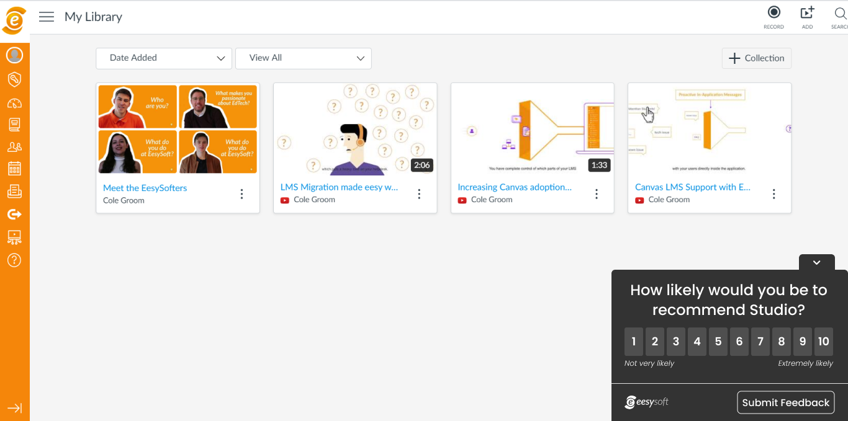The width and height of the screenshot is (848, 421).
Task: Open Courses book icon in sidebar
Action: pyautogui.click(x=14, y=125)
